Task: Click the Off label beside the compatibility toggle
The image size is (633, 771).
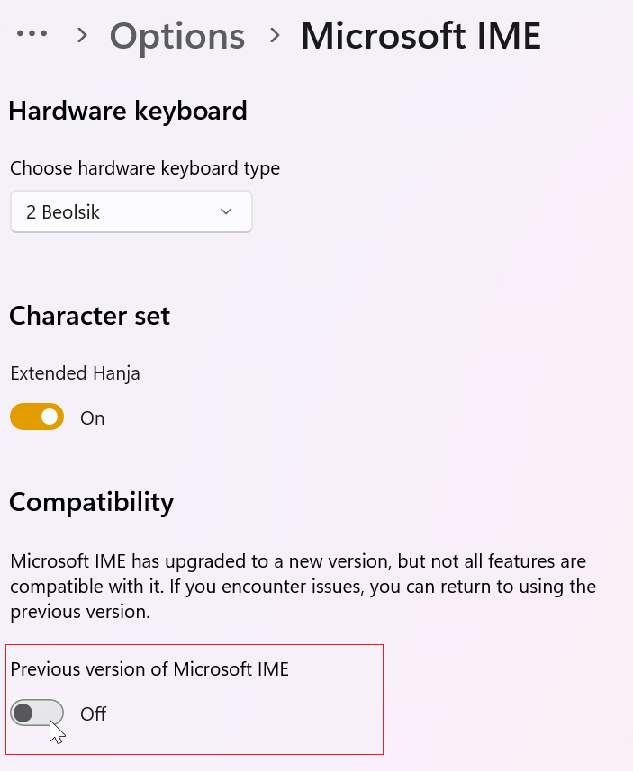Action: coord(93,714)
